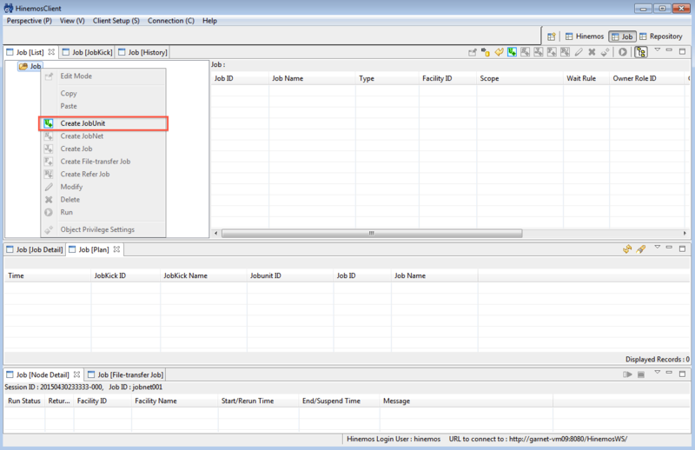Click the Facility Name column header
Viewport: 695px width, 450px height.
[x=175, y=400]
